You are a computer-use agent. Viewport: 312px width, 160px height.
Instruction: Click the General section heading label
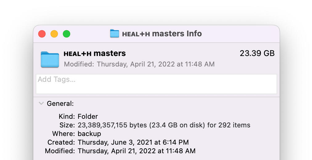point(60,104)
